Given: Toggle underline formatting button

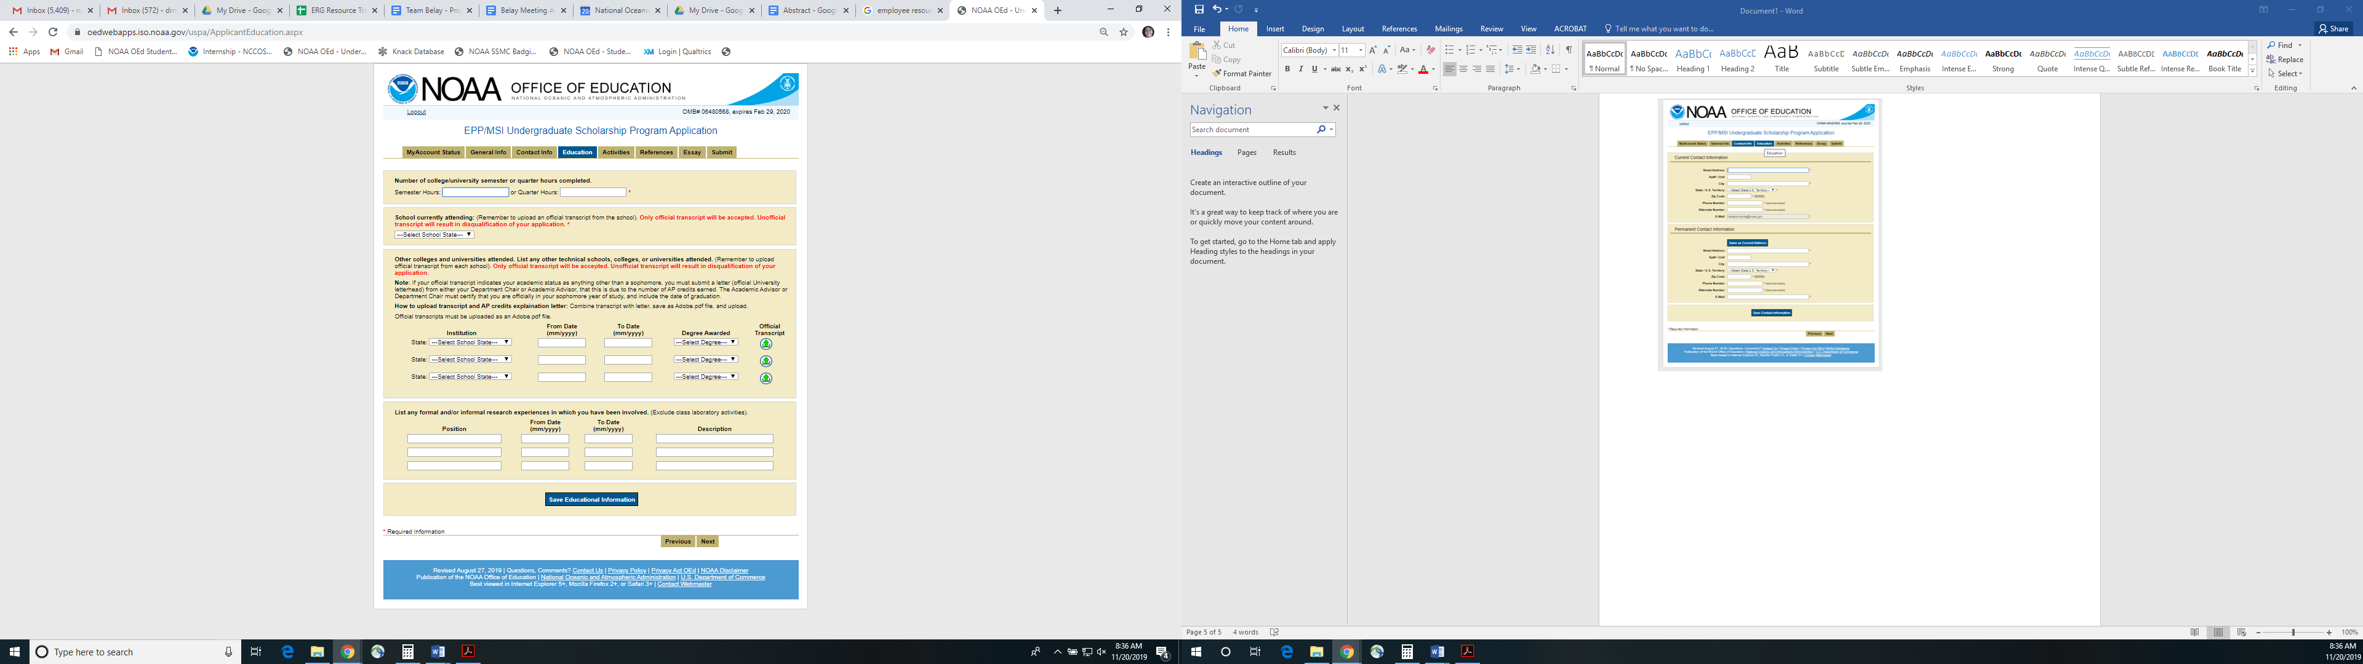Looking at the screenshot, I should click(x=1314, y=69).
